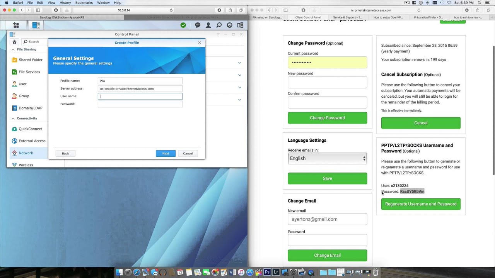Click the green system health checkmark icon

pyautogui.click(x=183, y=25)
